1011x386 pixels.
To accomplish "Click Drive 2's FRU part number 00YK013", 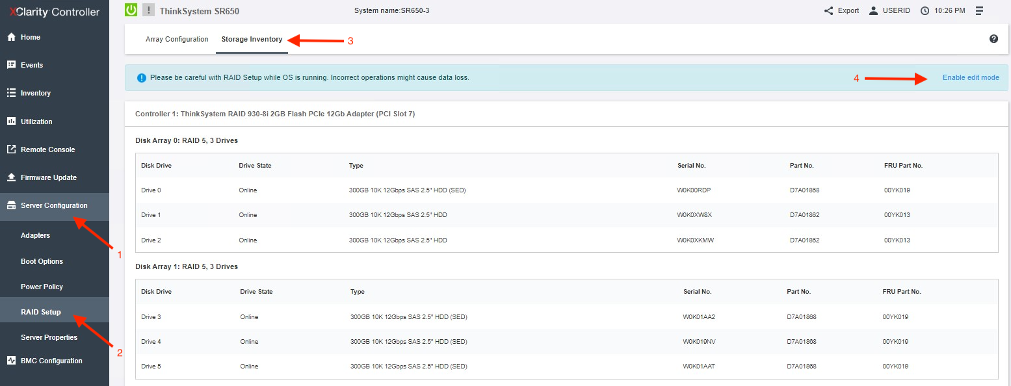I will tap(897, 240).
